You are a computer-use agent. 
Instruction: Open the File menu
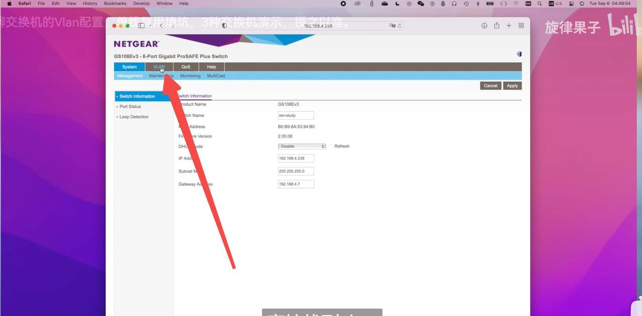(x=42, y=4)
